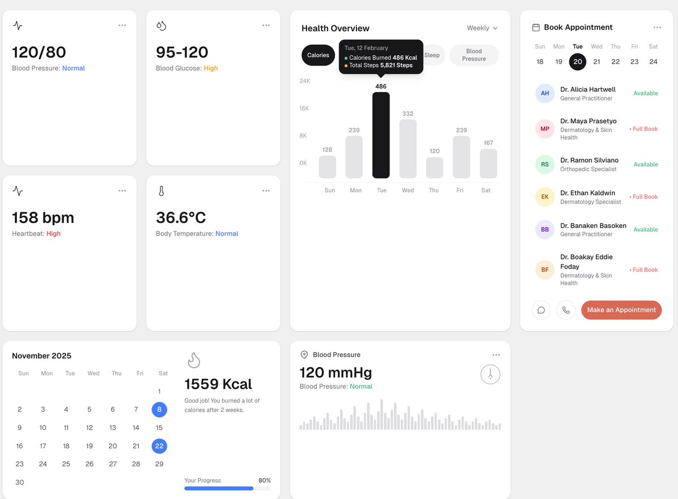Click Dr. Alicia Hartwell's name

coord(588,89)
